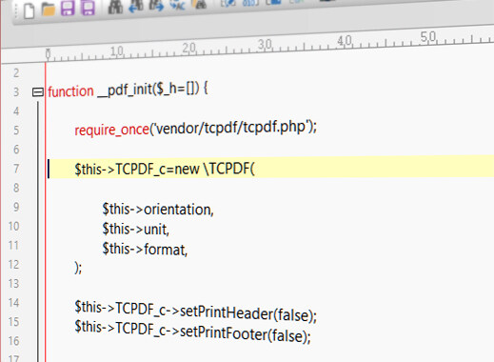
Task: Select line number 14 in gutter
Action: [13, 303]
